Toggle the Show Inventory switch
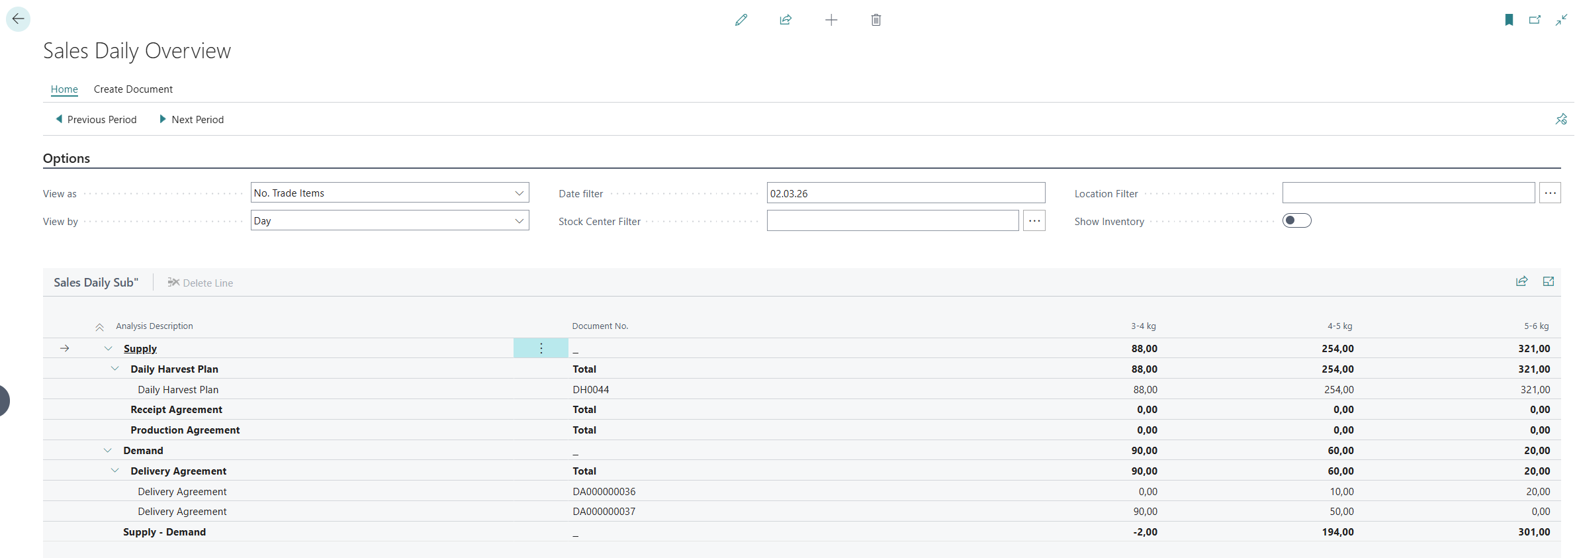 coord(1296,220)
